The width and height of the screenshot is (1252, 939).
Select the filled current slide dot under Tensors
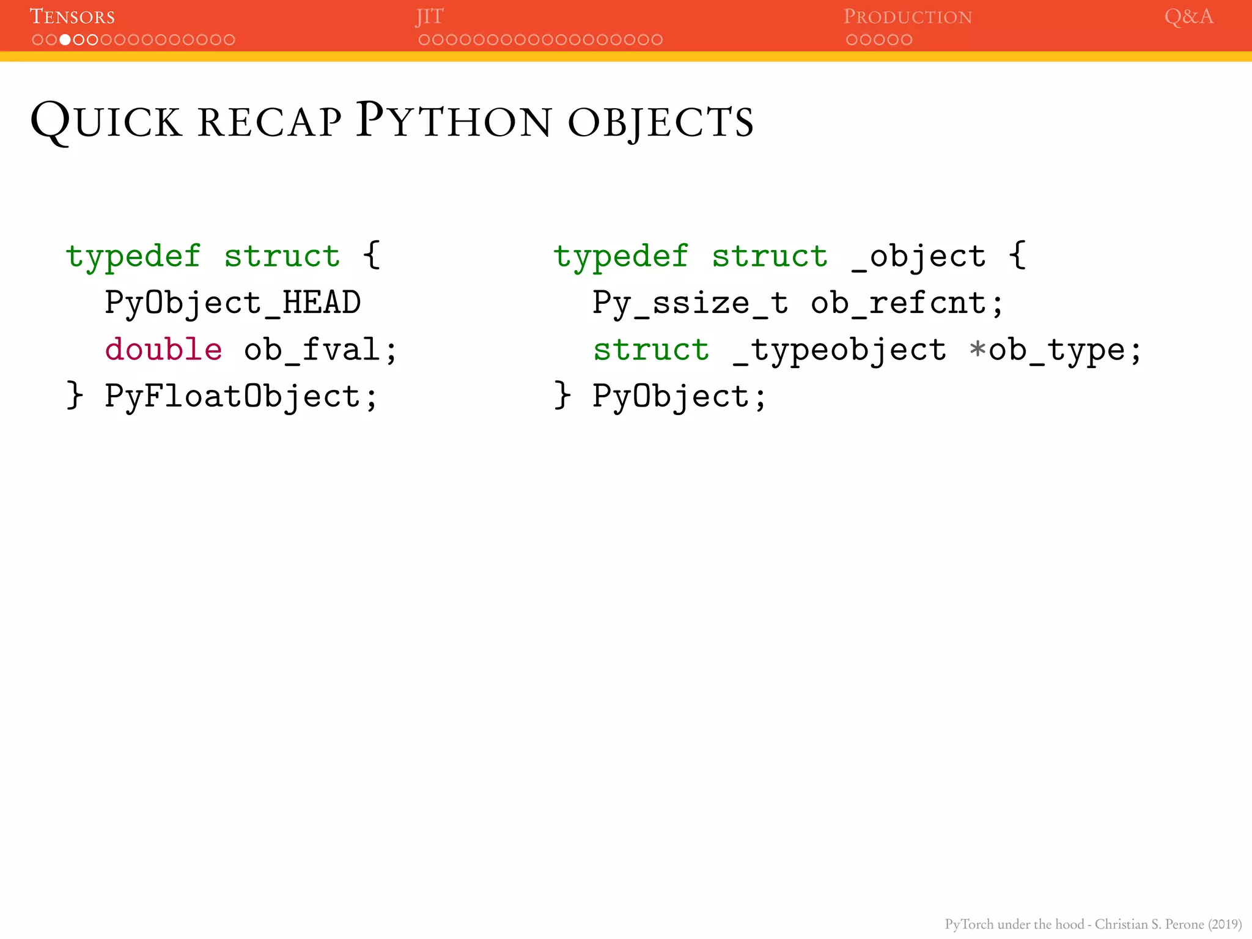(x=65, y=40)
